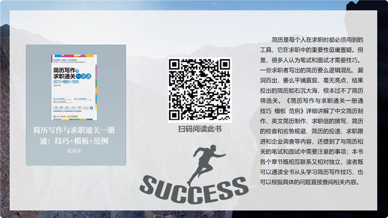Image resolution: width=388 pixels, height=218 pixels.
Task: Click the SUCCESS wordmark graphic
Action: [194, 189]
